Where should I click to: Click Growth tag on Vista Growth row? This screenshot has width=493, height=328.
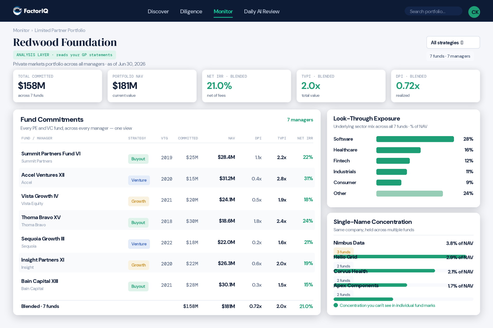point(139,201)
